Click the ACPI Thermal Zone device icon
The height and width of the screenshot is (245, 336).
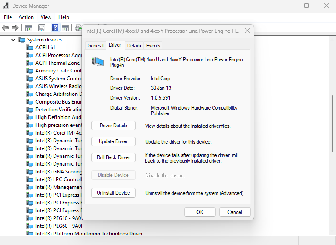(30, 63)
